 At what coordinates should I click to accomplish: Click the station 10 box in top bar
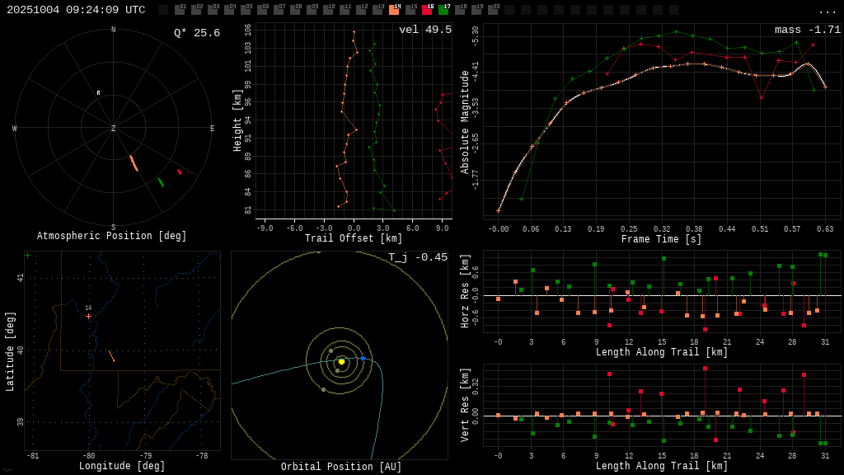point(328,10)
